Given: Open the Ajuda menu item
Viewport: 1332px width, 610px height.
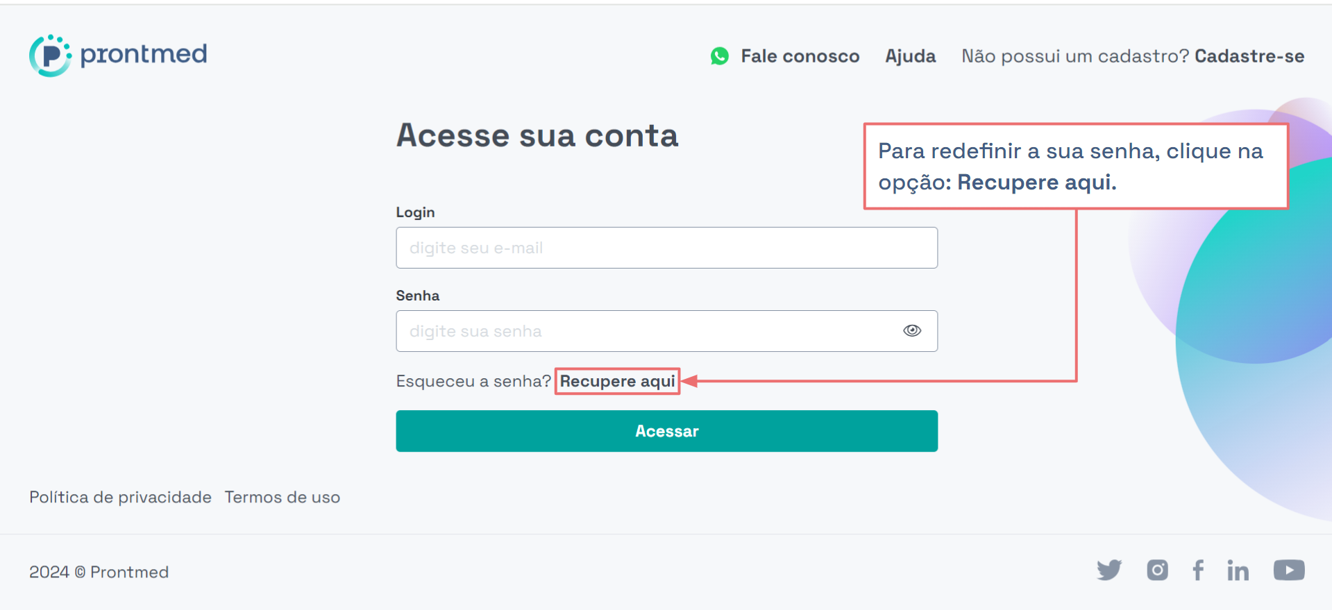Looking at the screenshot, I should [910, 56].
